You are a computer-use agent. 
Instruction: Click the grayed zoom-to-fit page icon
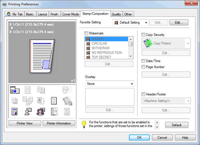28,90
